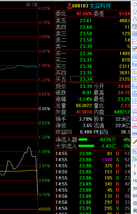Viewport: 137px width, 214px height.
Task: Click the up-arrow pop-out icon above chart
Action: coord(28,5)
